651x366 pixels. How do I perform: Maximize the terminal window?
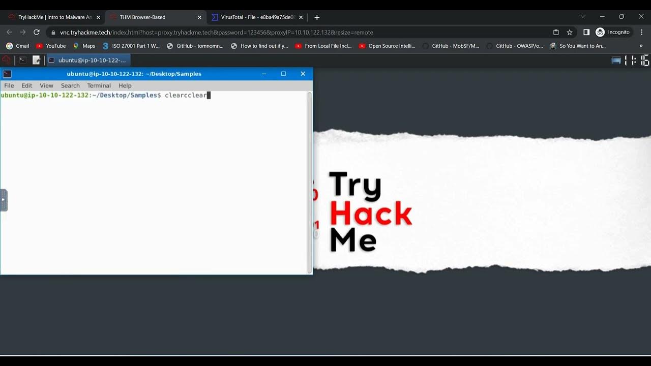[x=283, y=74]
